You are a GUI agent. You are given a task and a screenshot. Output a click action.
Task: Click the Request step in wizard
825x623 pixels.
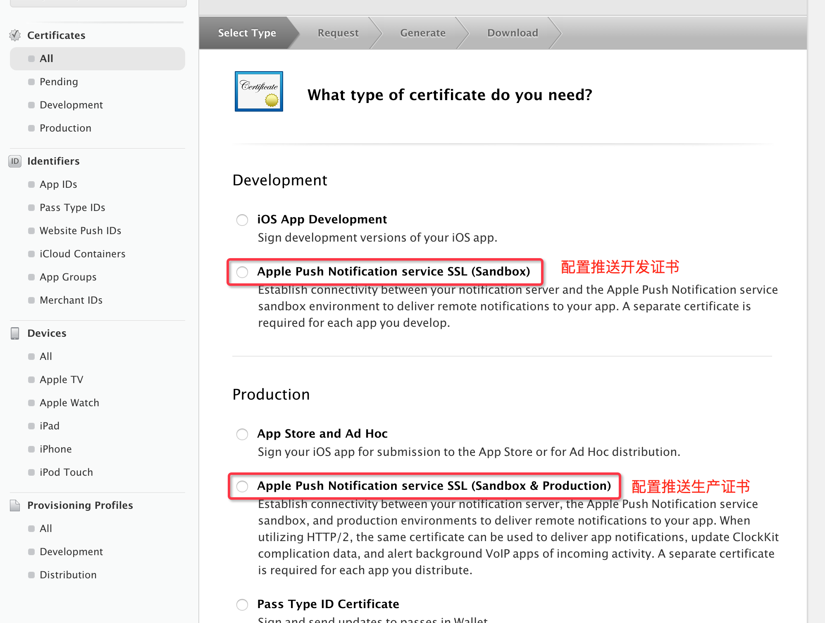click(338, 33)
